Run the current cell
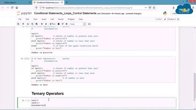Viewport: 196px width, 110px height. 53,24
